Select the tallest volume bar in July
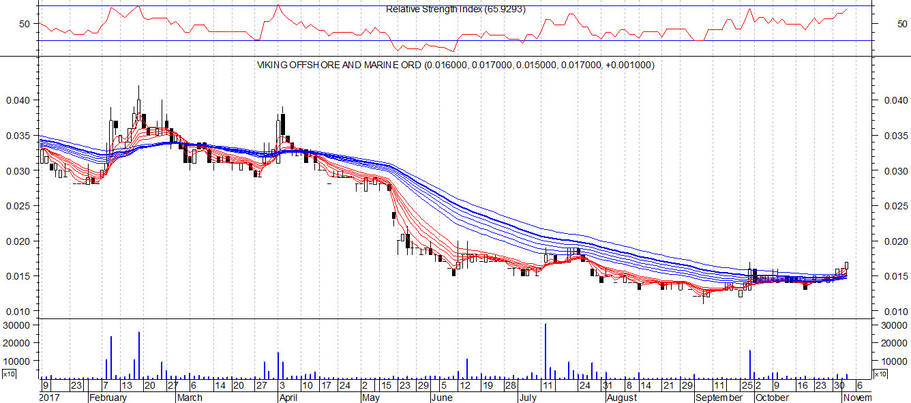Screen dimensions: 911x403 (x=546, y=350)
